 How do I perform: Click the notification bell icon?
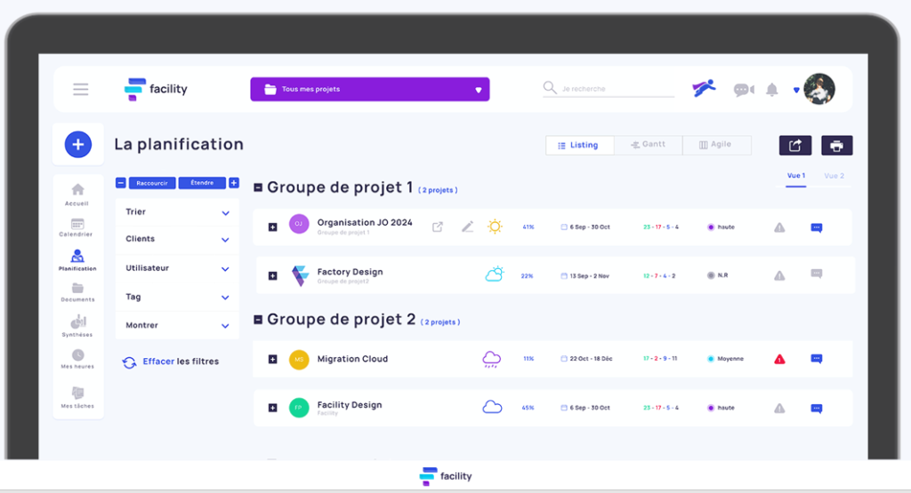[772, 90]
